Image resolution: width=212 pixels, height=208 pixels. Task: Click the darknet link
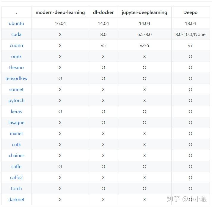tap(16, 199)
